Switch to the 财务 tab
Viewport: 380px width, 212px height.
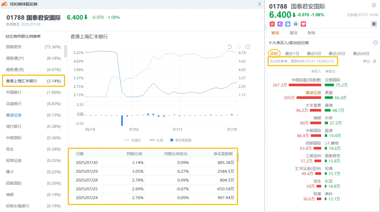coord(312,33)
